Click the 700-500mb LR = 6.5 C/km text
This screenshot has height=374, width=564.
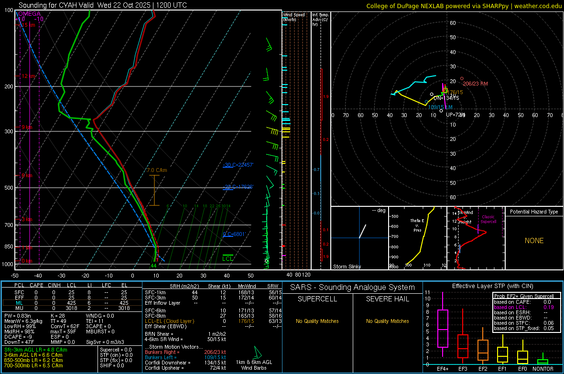pos(33,365)
